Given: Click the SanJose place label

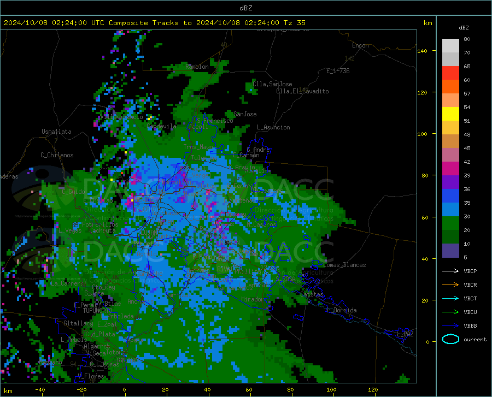Looking at the screenshot, I should pyautogui.click(x=245, y=114).
